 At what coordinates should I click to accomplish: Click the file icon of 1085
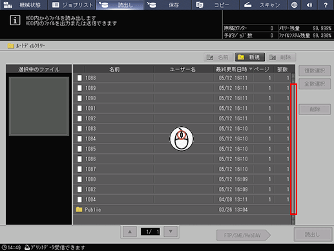coord(79,149)
